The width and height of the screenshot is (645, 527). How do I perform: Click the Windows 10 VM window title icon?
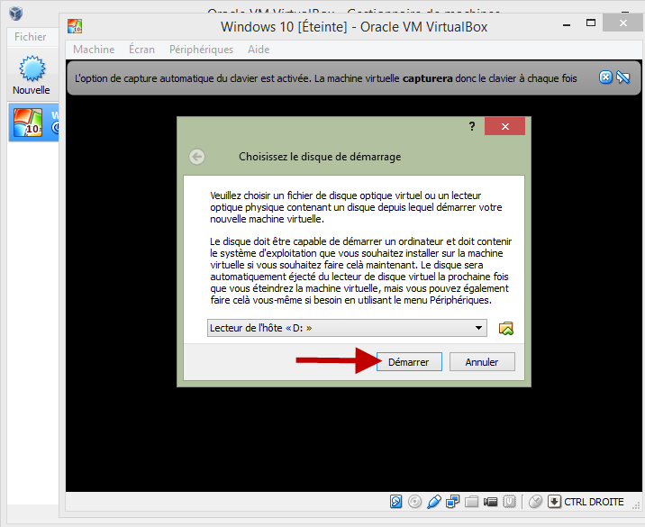(75, 26)
